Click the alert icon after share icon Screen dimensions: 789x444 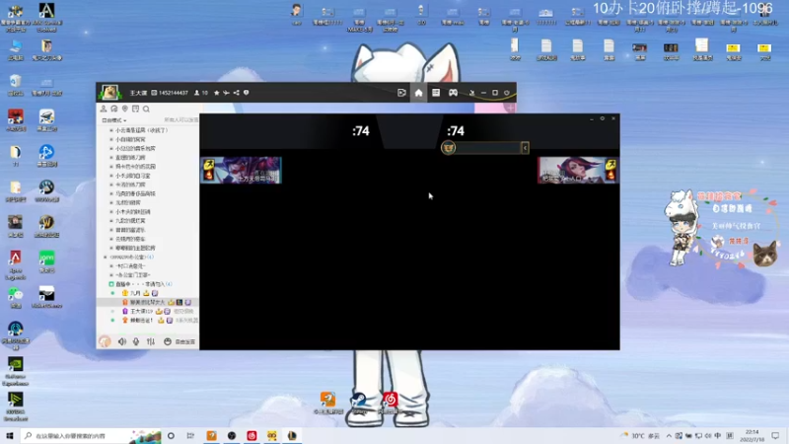click(246, 93)
